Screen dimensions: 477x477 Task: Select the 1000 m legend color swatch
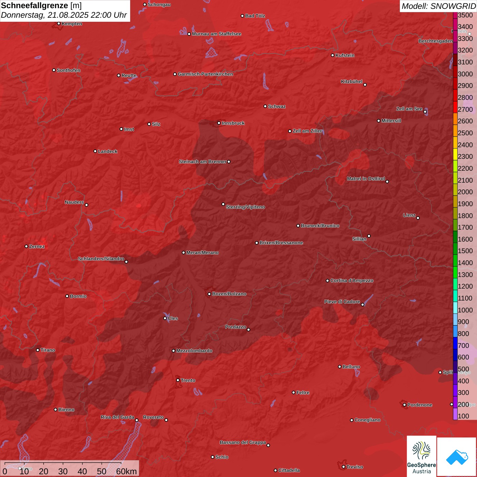[x=455, y=308]
